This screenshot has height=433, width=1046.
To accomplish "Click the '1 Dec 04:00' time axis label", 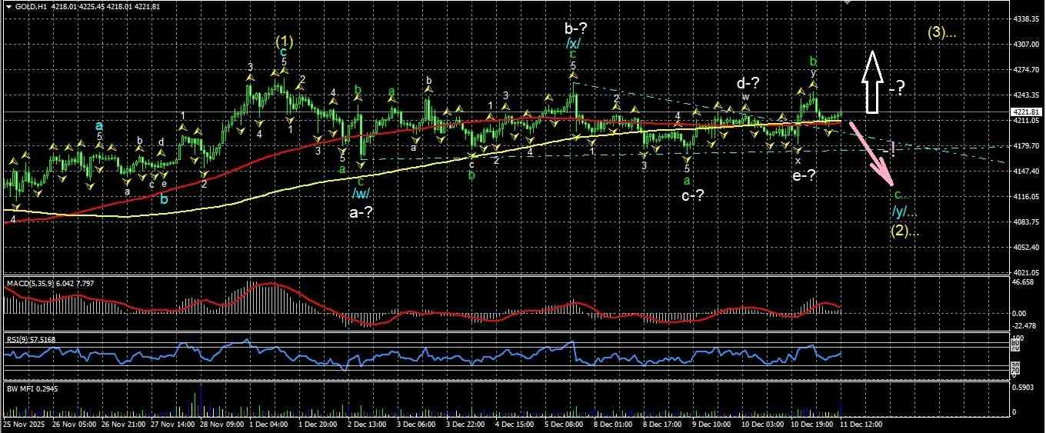I will point(269,424).
